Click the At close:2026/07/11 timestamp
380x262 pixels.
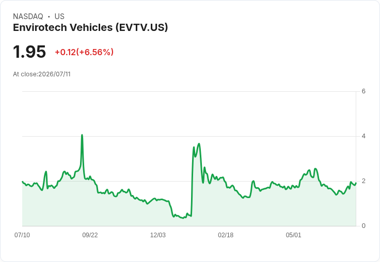point(42,74)
